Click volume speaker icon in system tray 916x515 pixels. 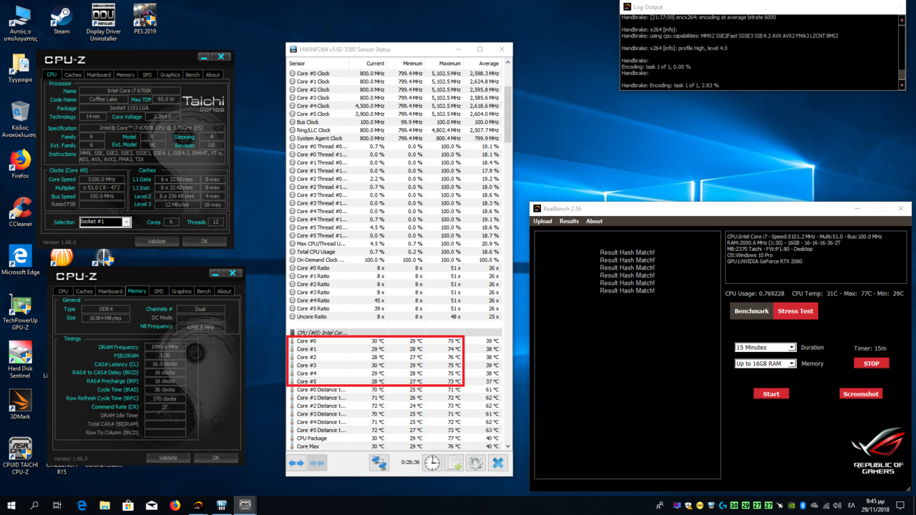tap(836, 505)
